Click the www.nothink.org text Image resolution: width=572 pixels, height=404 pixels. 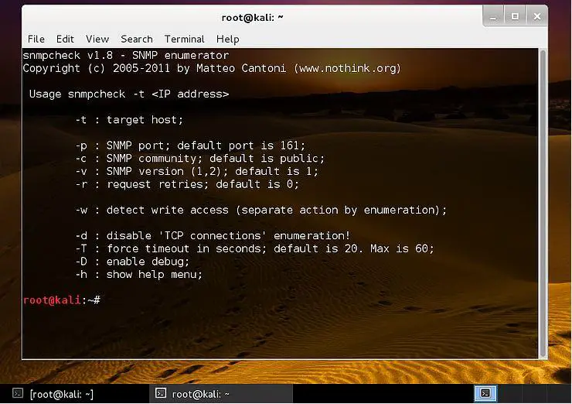pyautogui.click(x=348, y=68)
